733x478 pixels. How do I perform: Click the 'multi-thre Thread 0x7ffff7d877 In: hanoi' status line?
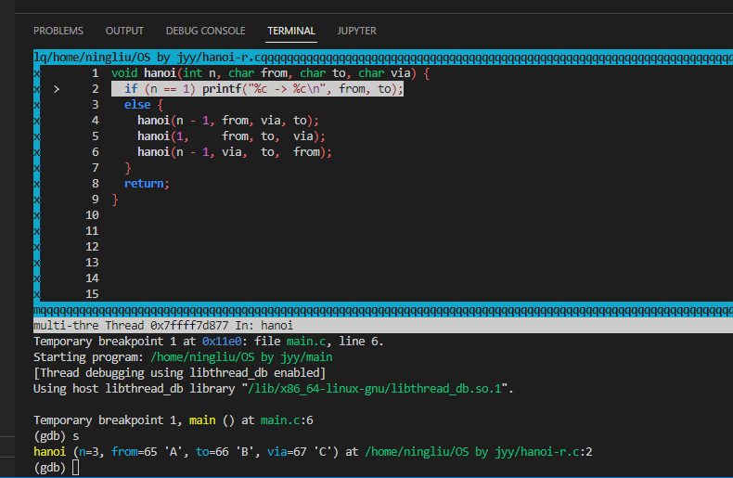pos(163,326)
